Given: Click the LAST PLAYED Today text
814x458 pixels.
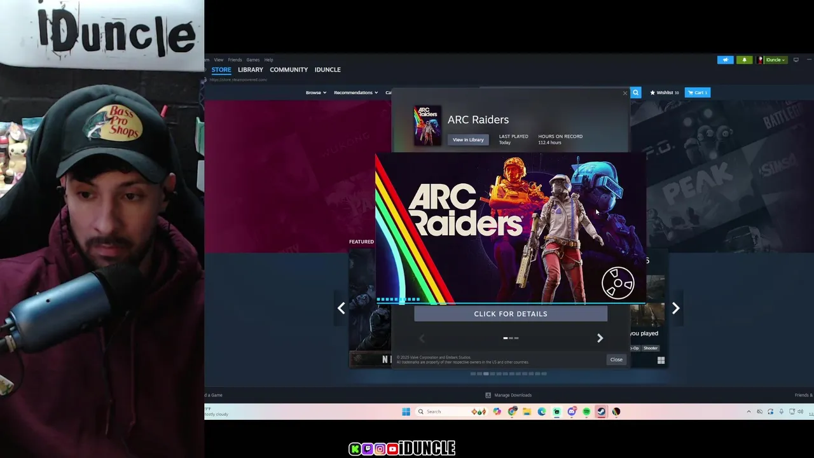Looking at the screenshot, I should [x=513, y=139].
